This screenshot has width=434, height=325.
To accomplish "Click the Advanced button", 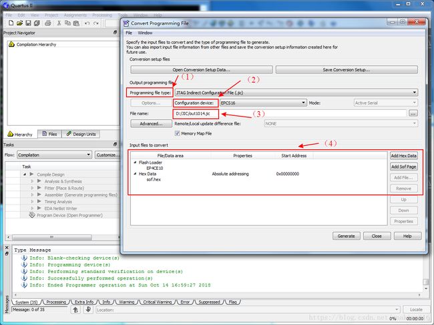I will [x=151, y=123].
